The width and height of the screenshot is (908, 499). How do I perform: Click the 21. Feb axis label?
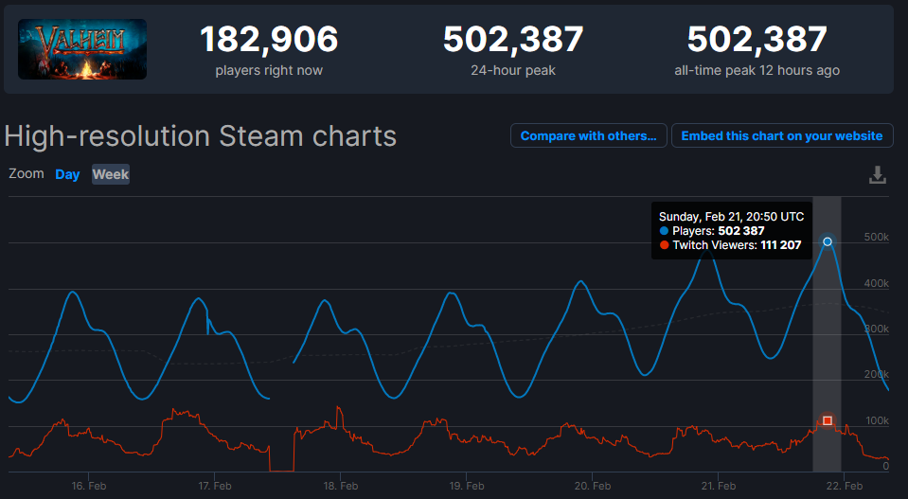(x=719, y=486)
